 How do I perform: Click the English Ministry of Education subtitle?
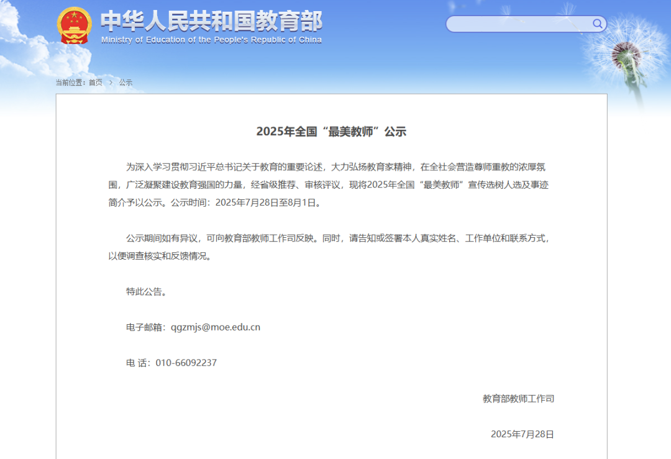click(x=211, y=40)
